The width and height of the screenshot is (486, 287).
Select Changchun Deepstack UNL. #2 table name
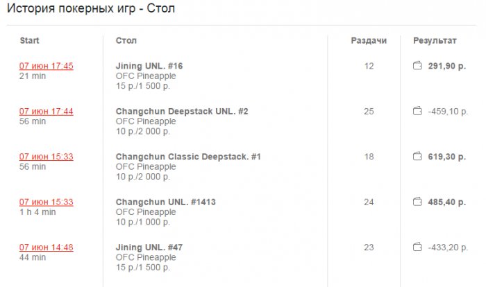[181, 111]
